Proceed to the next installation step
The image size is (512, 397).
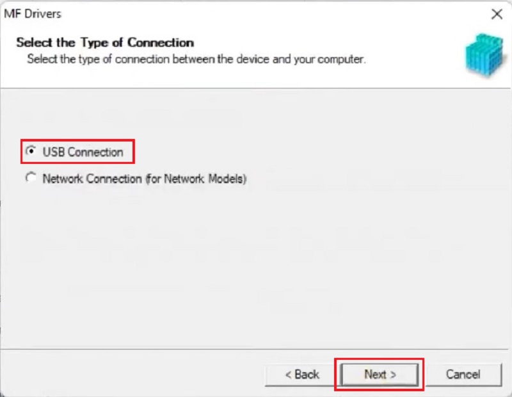[x=380, y=375]
